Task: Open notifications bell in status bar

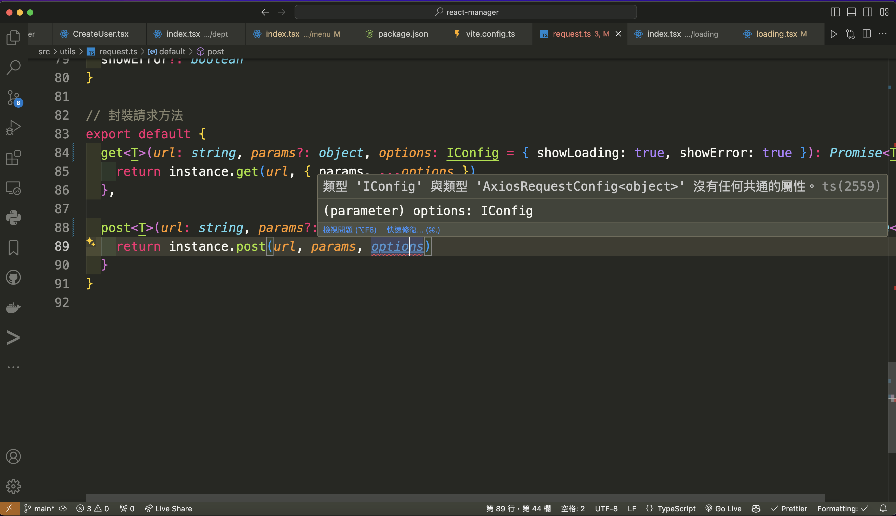Action: click(883, 508)
